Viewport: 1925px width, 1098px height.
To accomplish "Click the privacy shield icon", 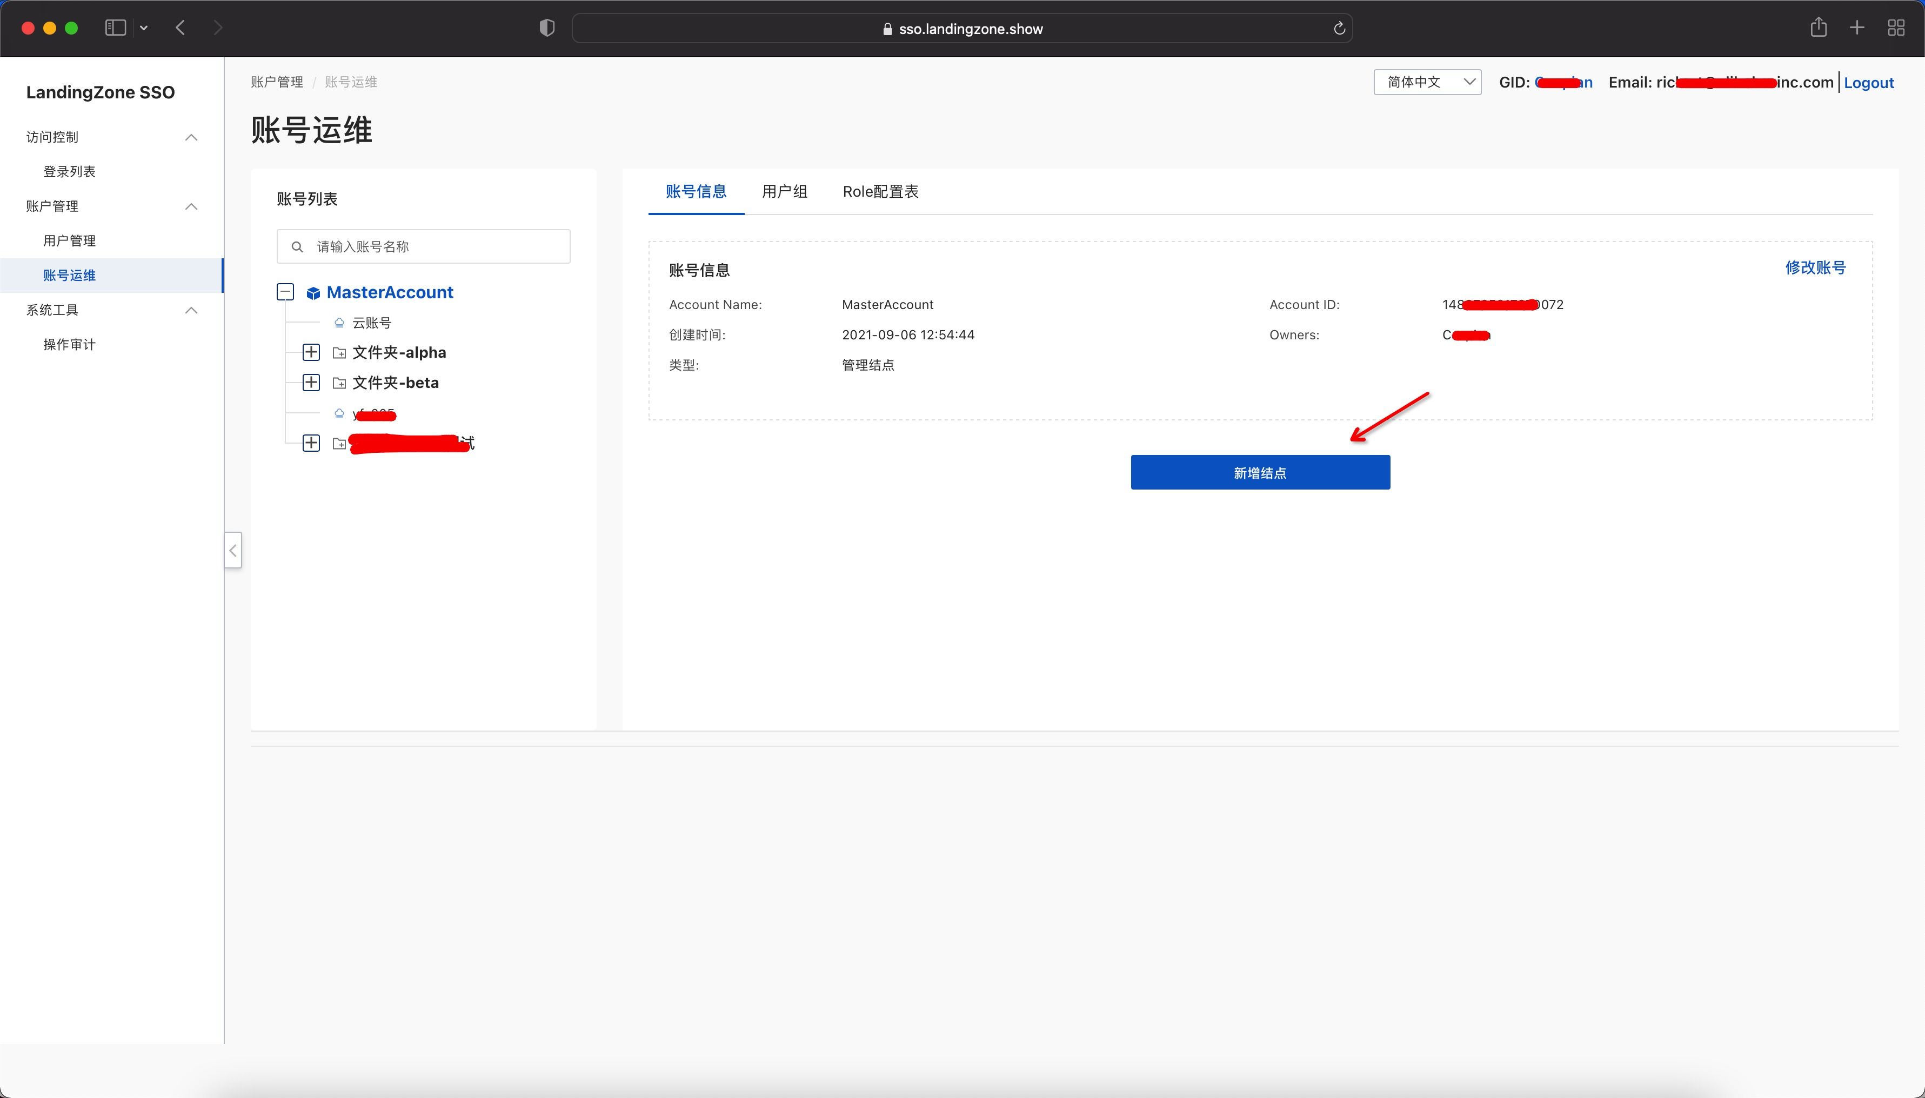I will 547,28.
